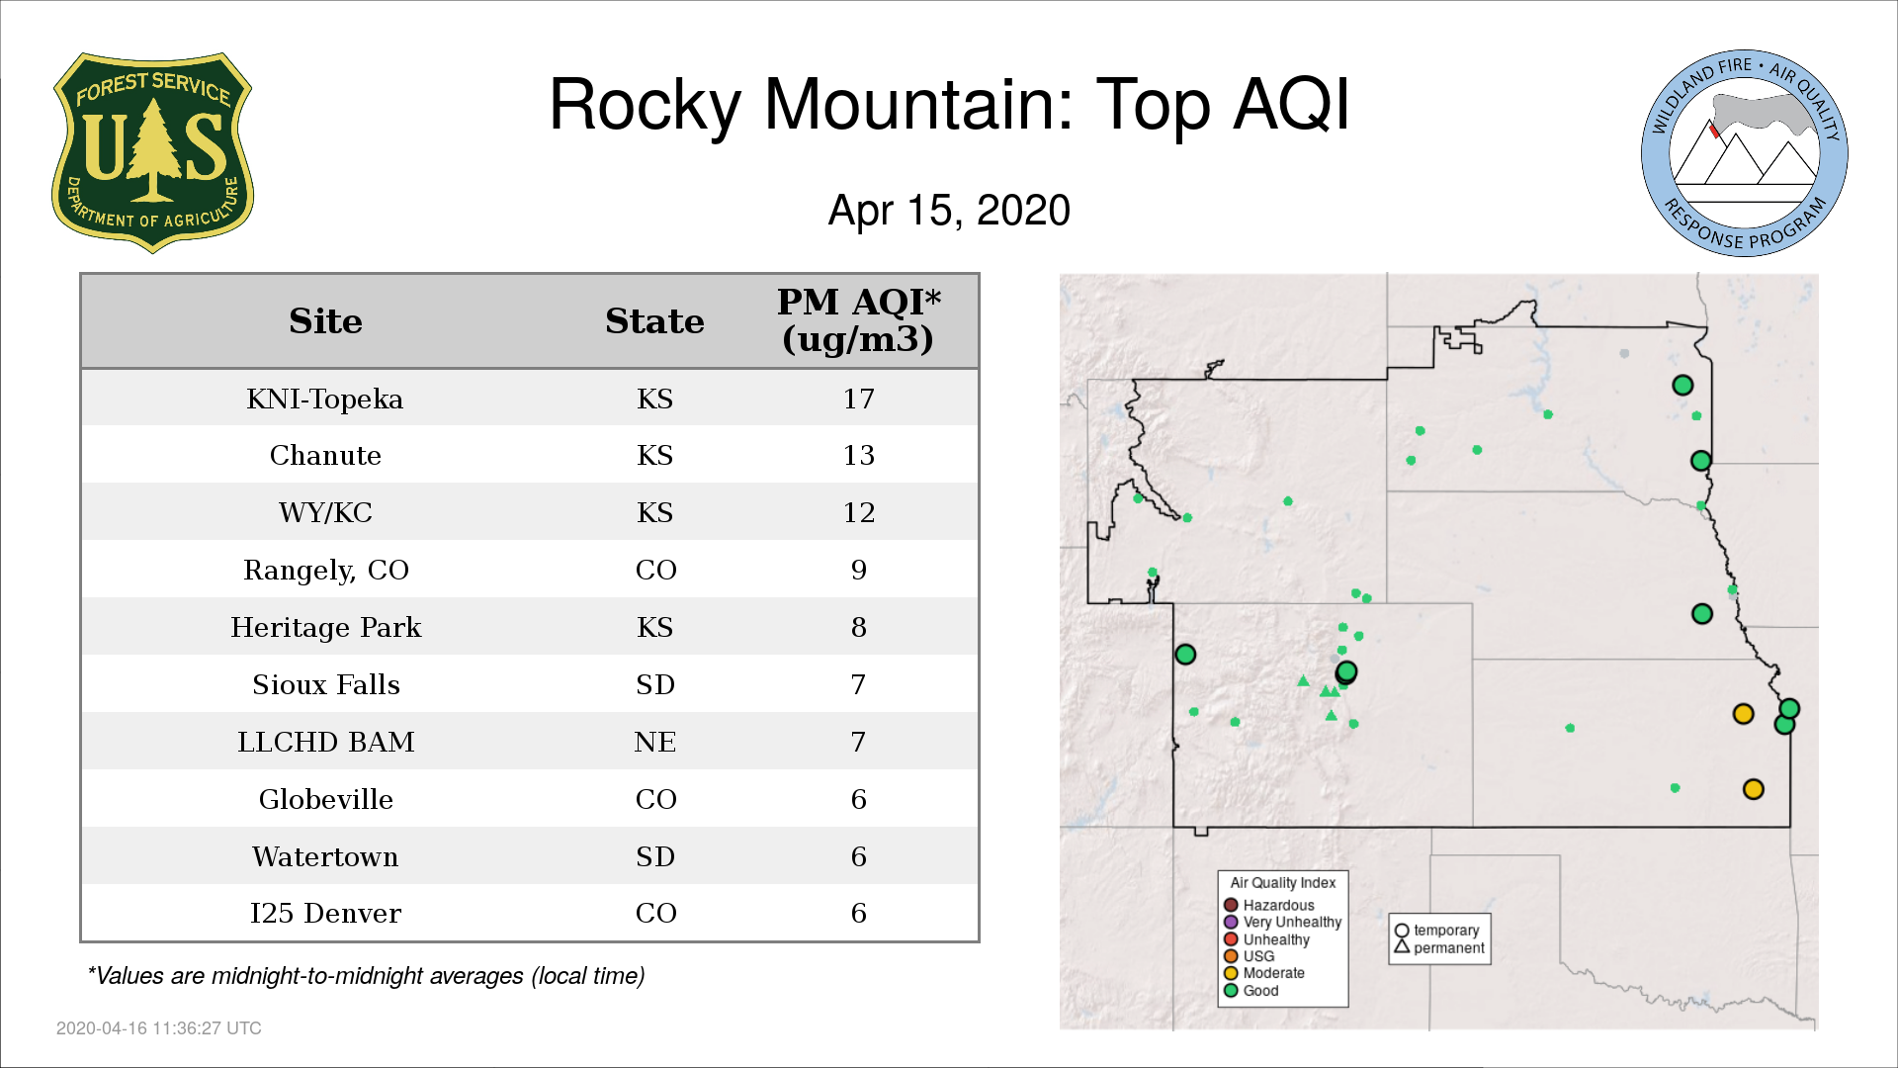
Task: Click the lower yellow Moderate marker in Kansas
Action: 1753,789
